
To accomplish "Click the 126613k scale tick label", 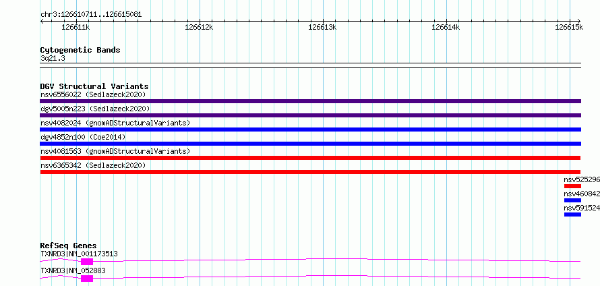I will coord(322,27).
